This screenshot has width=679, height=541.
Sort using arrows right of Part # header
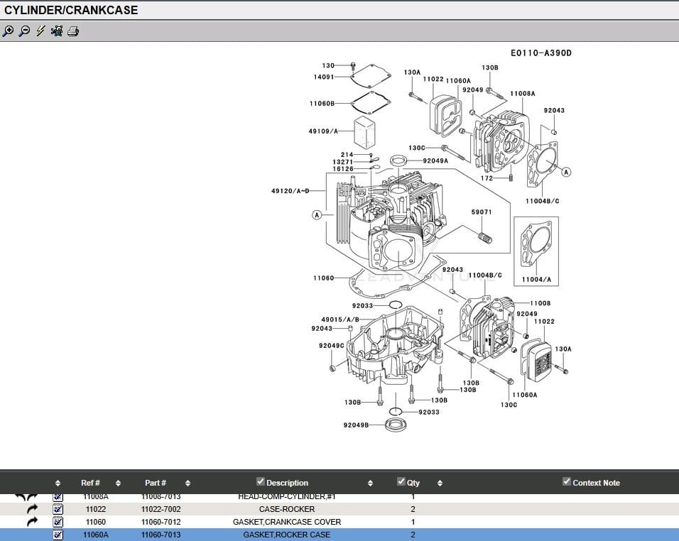coord(188,483)
